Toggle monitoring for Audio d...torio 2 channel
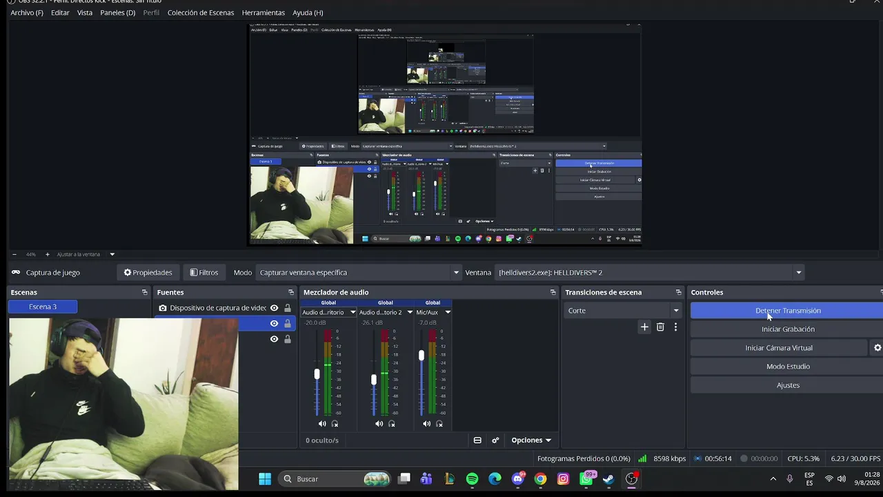The height and width of the screenshot is (497, 883). (392, 424)
